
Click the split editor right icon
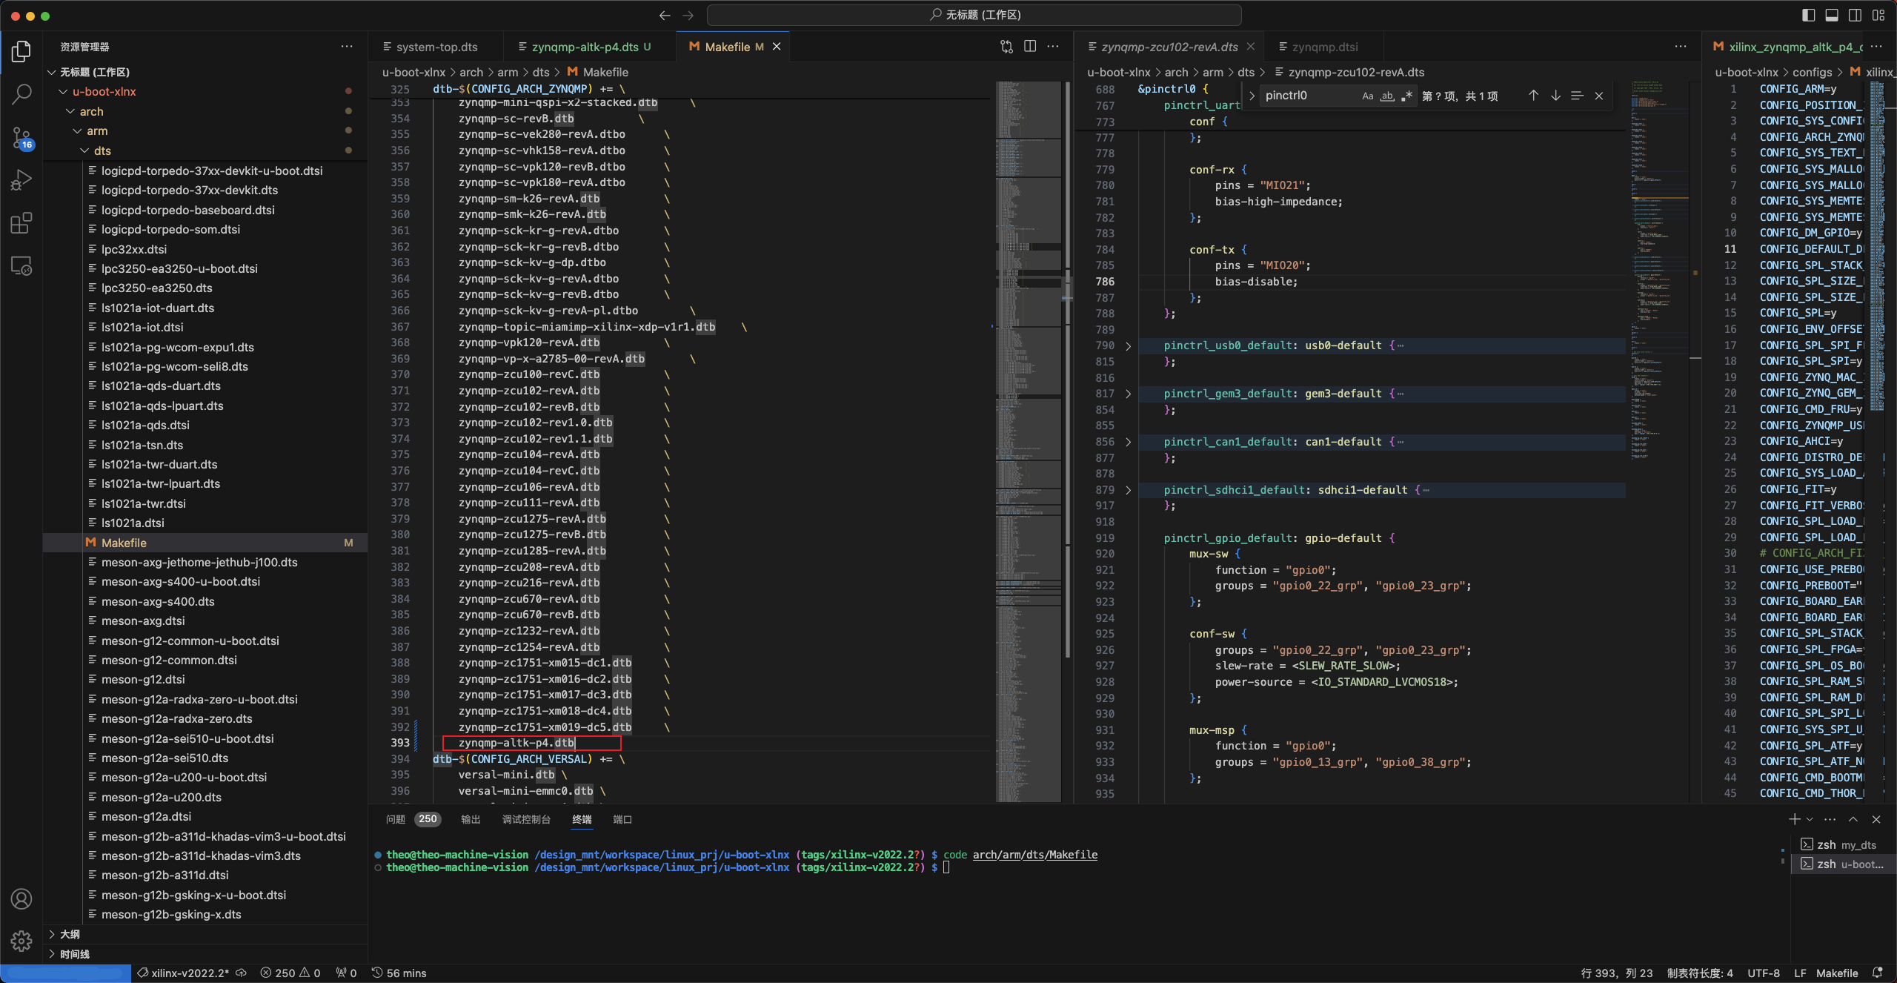tap(1030, 47)
